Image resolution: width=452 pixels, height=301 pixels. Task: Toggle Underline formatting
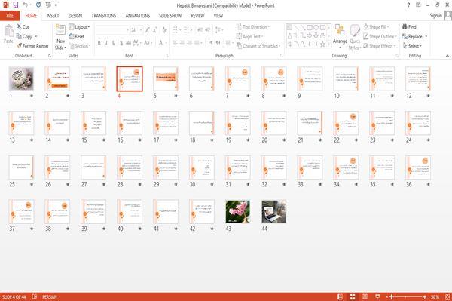tap(114, 43)
